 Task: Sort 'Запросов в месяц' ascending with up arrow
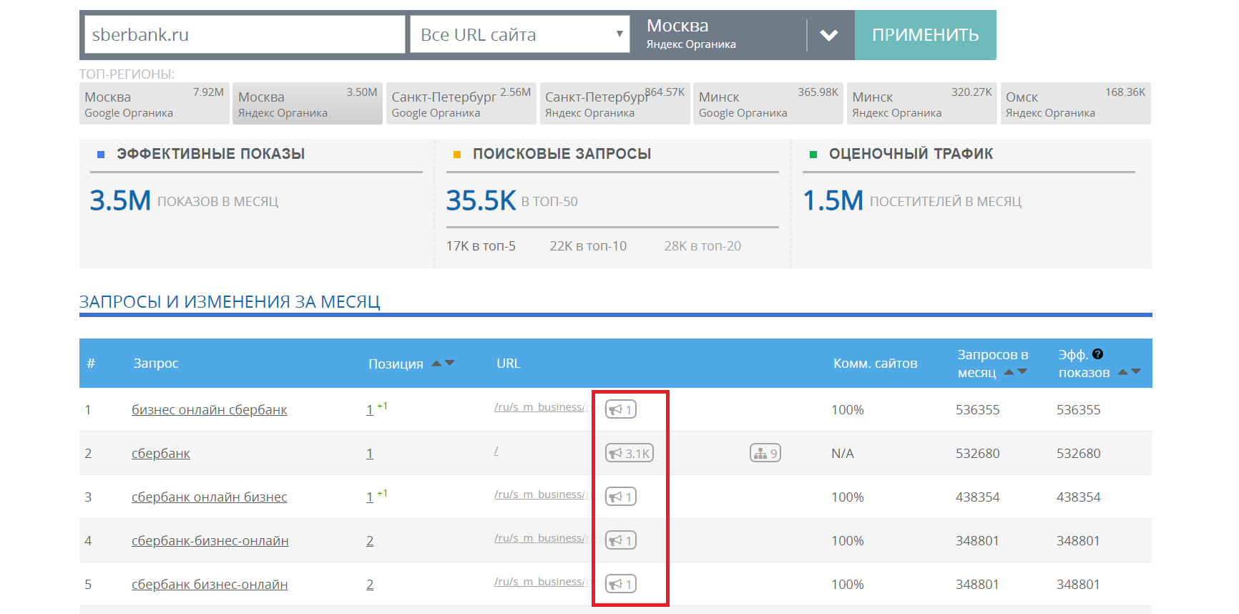[x=1009, y=372]
